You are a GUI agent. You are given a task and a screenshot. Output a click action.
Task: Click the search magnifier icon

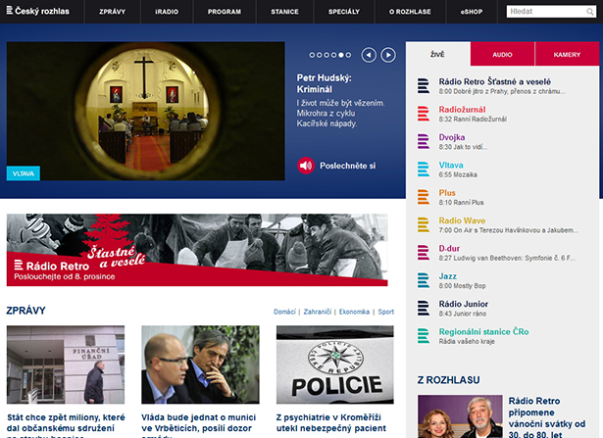click(590, 12)
